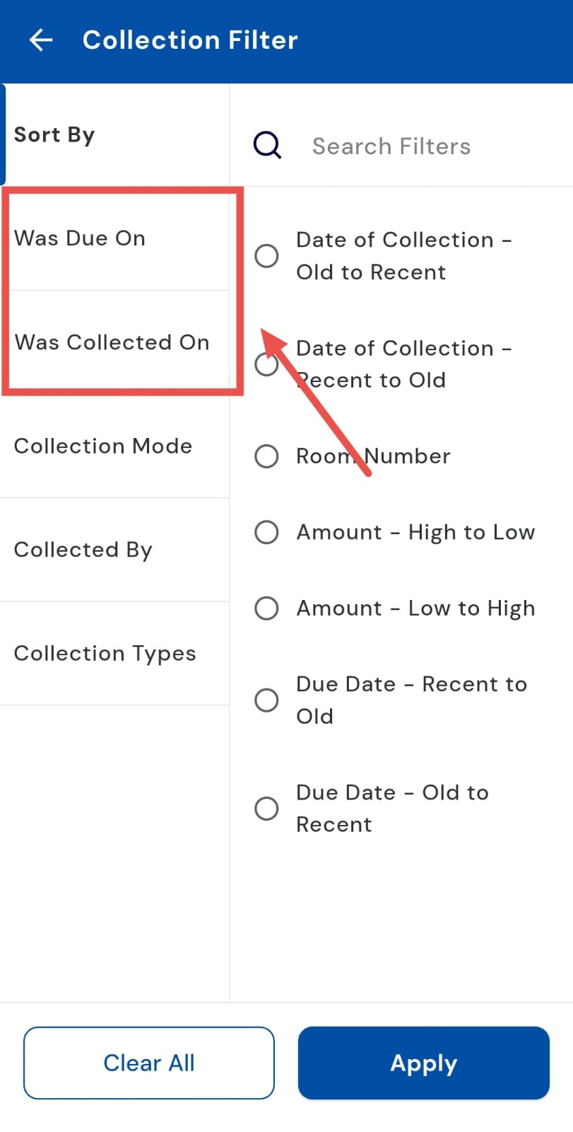Go to Collection Mode filter category
This screenshot has width=573, height=1132.
click(103, 446)
